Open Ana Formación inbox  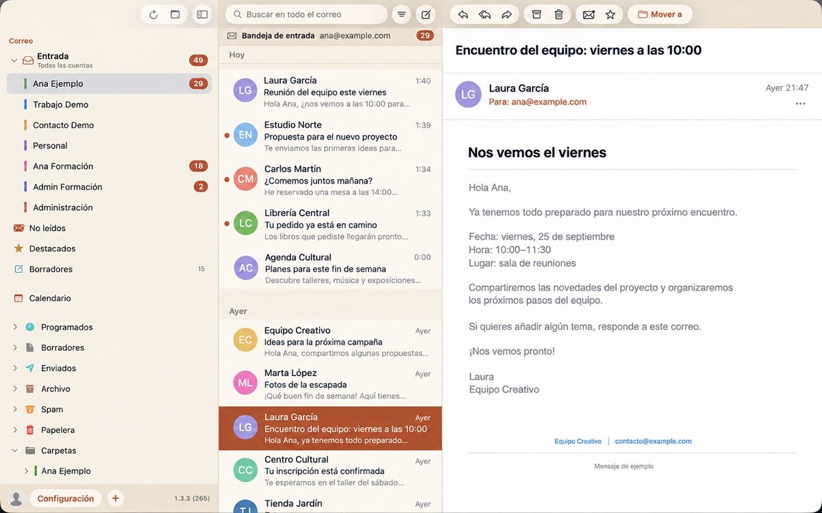pyautogui.click(x=109, y=166)
